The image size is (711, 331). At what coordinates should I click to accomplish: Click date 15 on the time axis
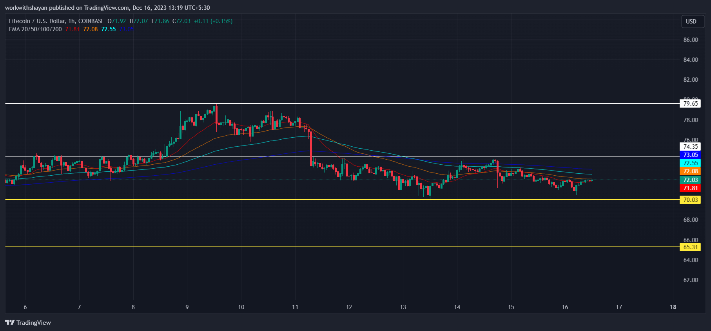[511, 307]
